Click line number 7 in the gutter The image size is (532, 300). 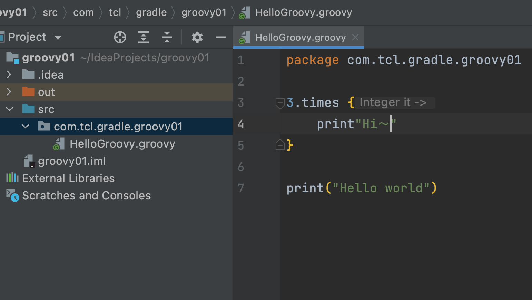[x=241, y=188]
